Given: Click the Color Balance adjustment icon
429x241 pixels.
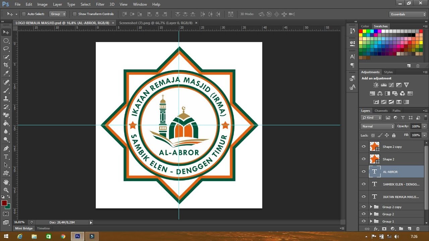Looking at the screenshot, I should (x=380, y=93).
